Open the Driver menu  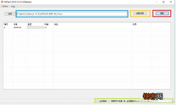point(5,6)
